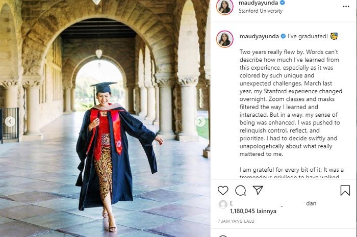
Task: Click the small liker avatar beside the likes count
Action: pyautogui.click(x=223, y=204)
